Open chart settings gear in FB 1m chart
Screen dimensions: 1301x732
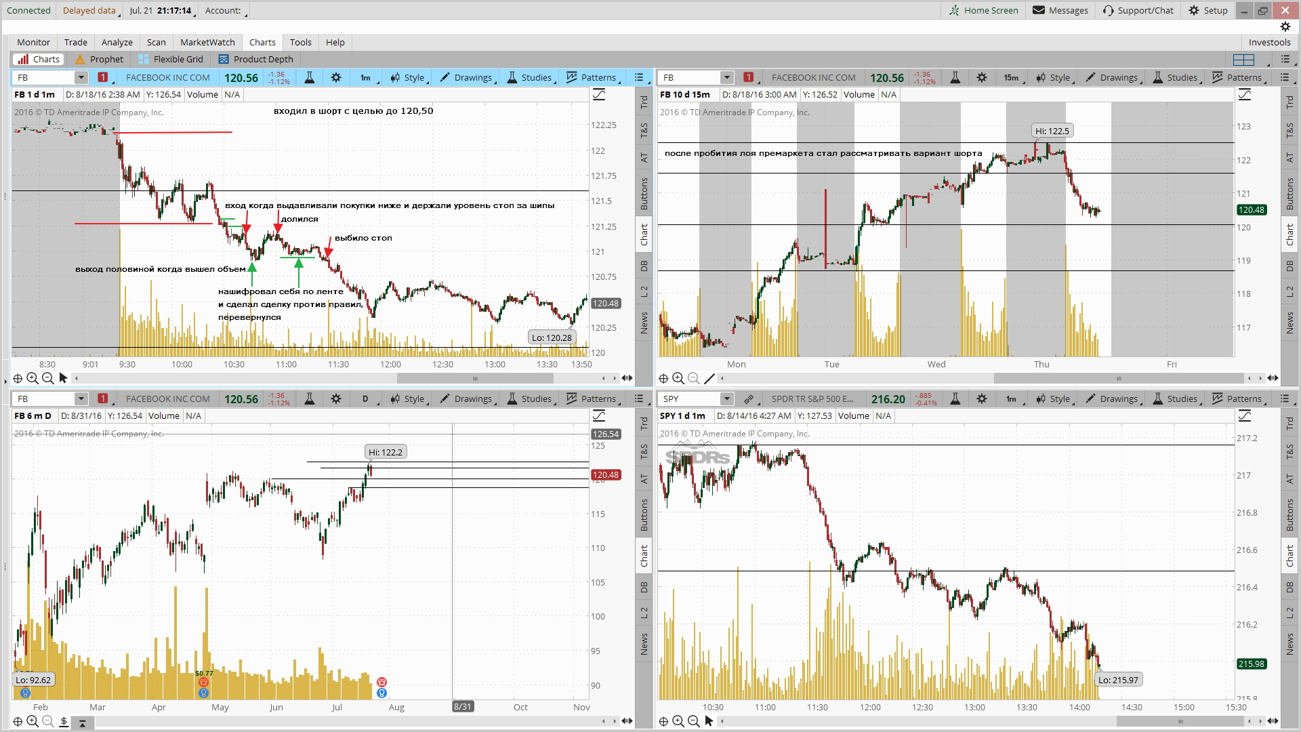[x=336, y=77]
